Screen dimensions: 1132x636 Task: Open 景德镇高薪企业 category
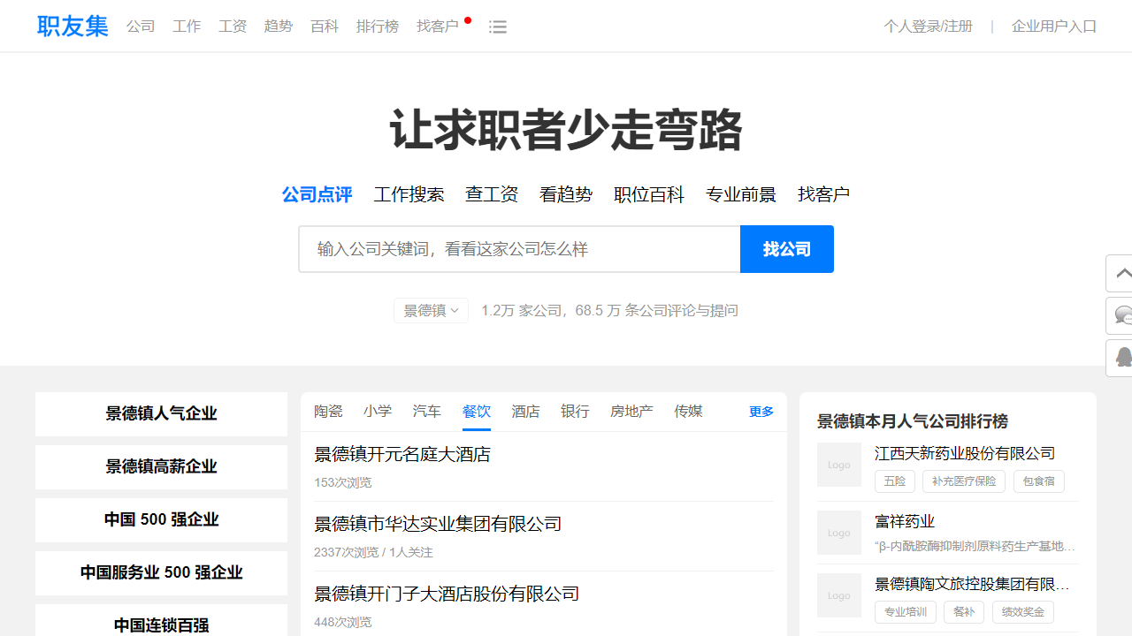point(161,467)
